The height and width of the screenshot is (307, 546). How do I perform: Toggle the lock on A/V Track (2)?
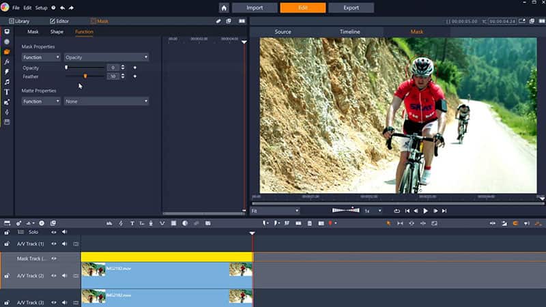tap(7, 276)
